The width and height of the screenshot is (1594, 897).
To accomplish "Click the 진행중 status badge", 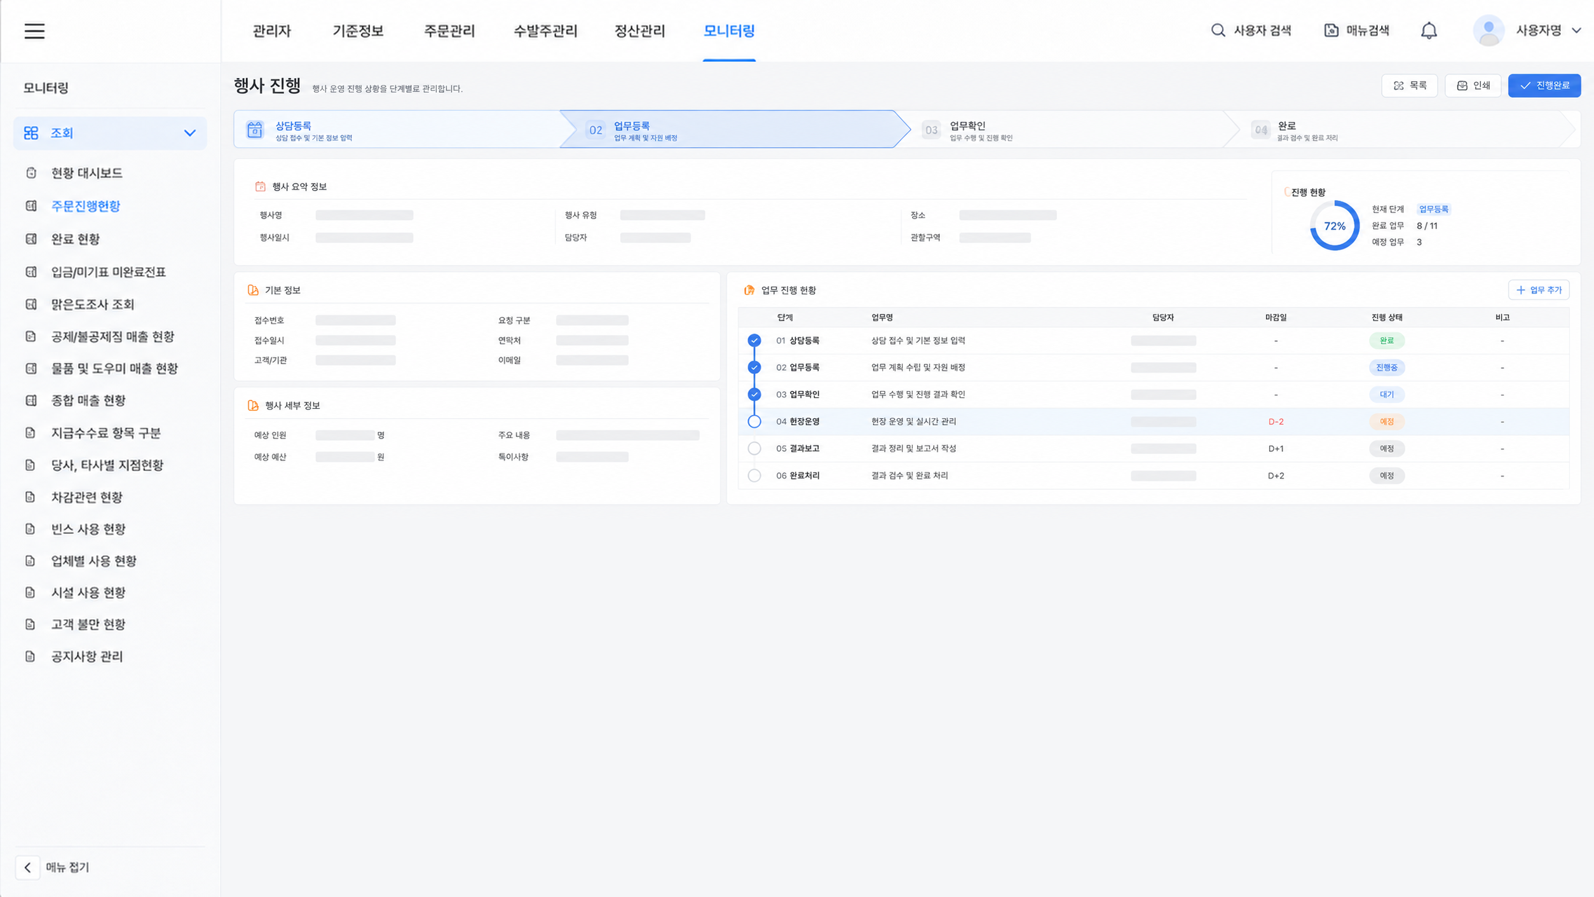I will point(1386,367).
